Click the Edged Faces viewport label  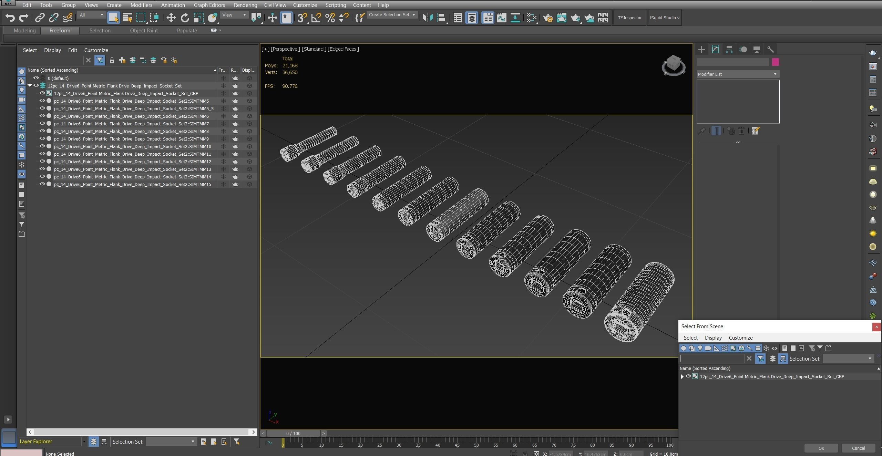[x=343, y=49]
